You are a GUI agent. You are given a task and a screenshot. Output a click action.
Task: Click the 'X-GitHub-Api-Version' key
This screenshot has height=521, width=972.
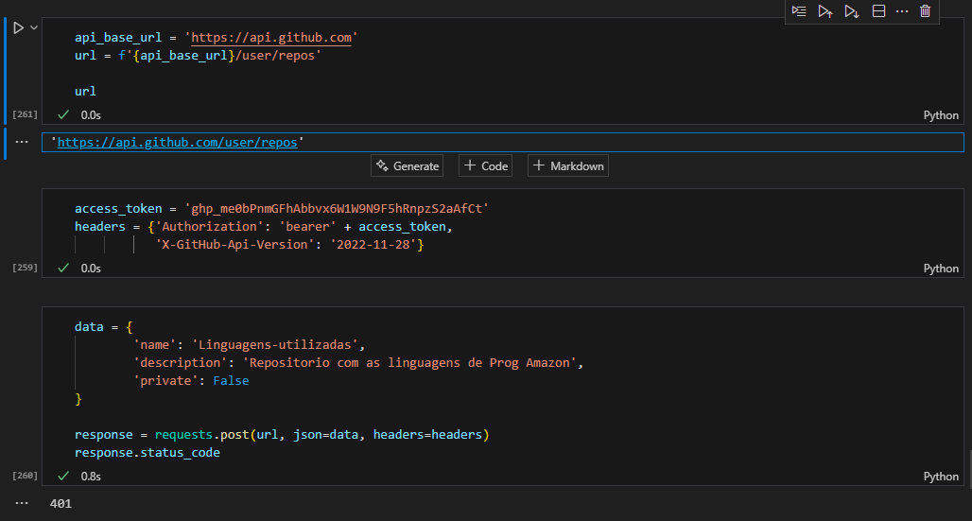coord(234,244)
